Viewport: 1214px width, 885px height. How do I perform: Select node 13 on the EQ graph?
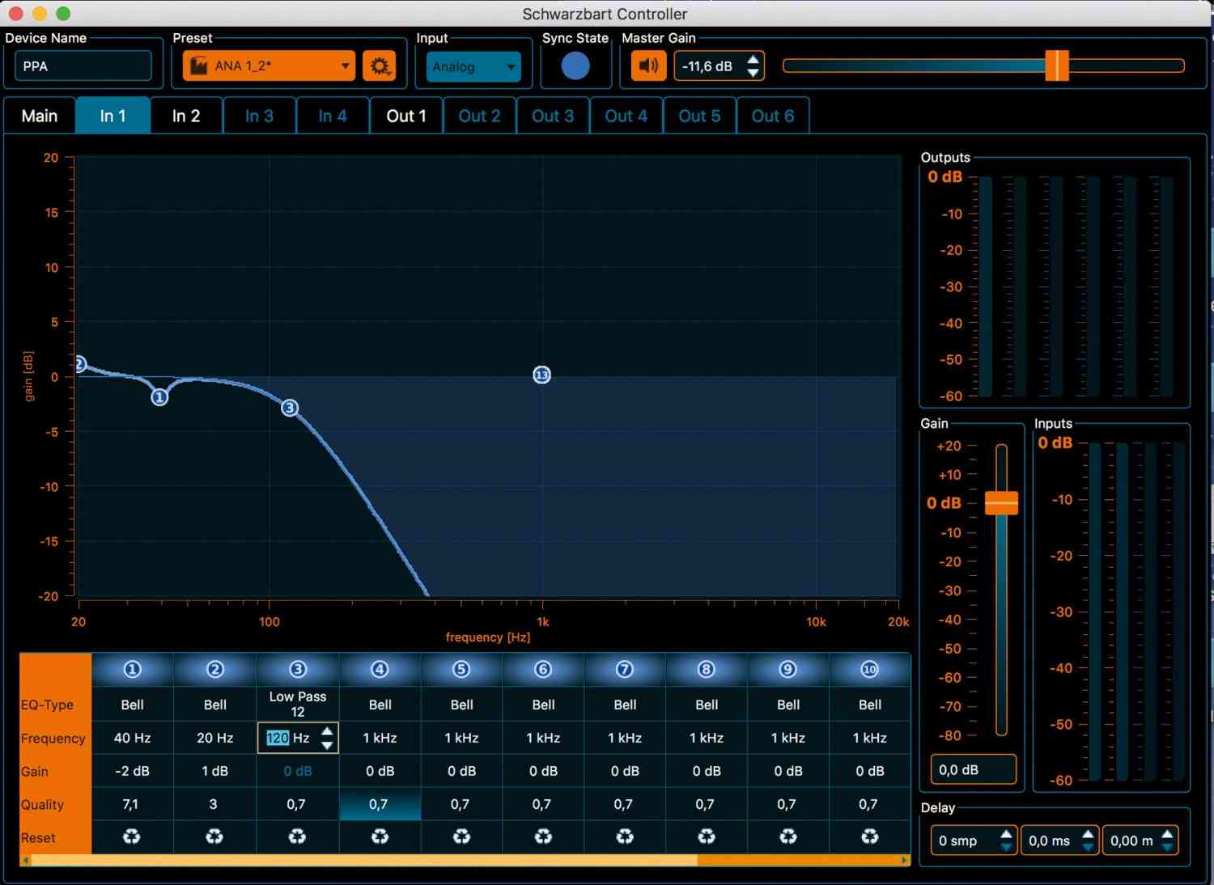(x=541, y=375)
